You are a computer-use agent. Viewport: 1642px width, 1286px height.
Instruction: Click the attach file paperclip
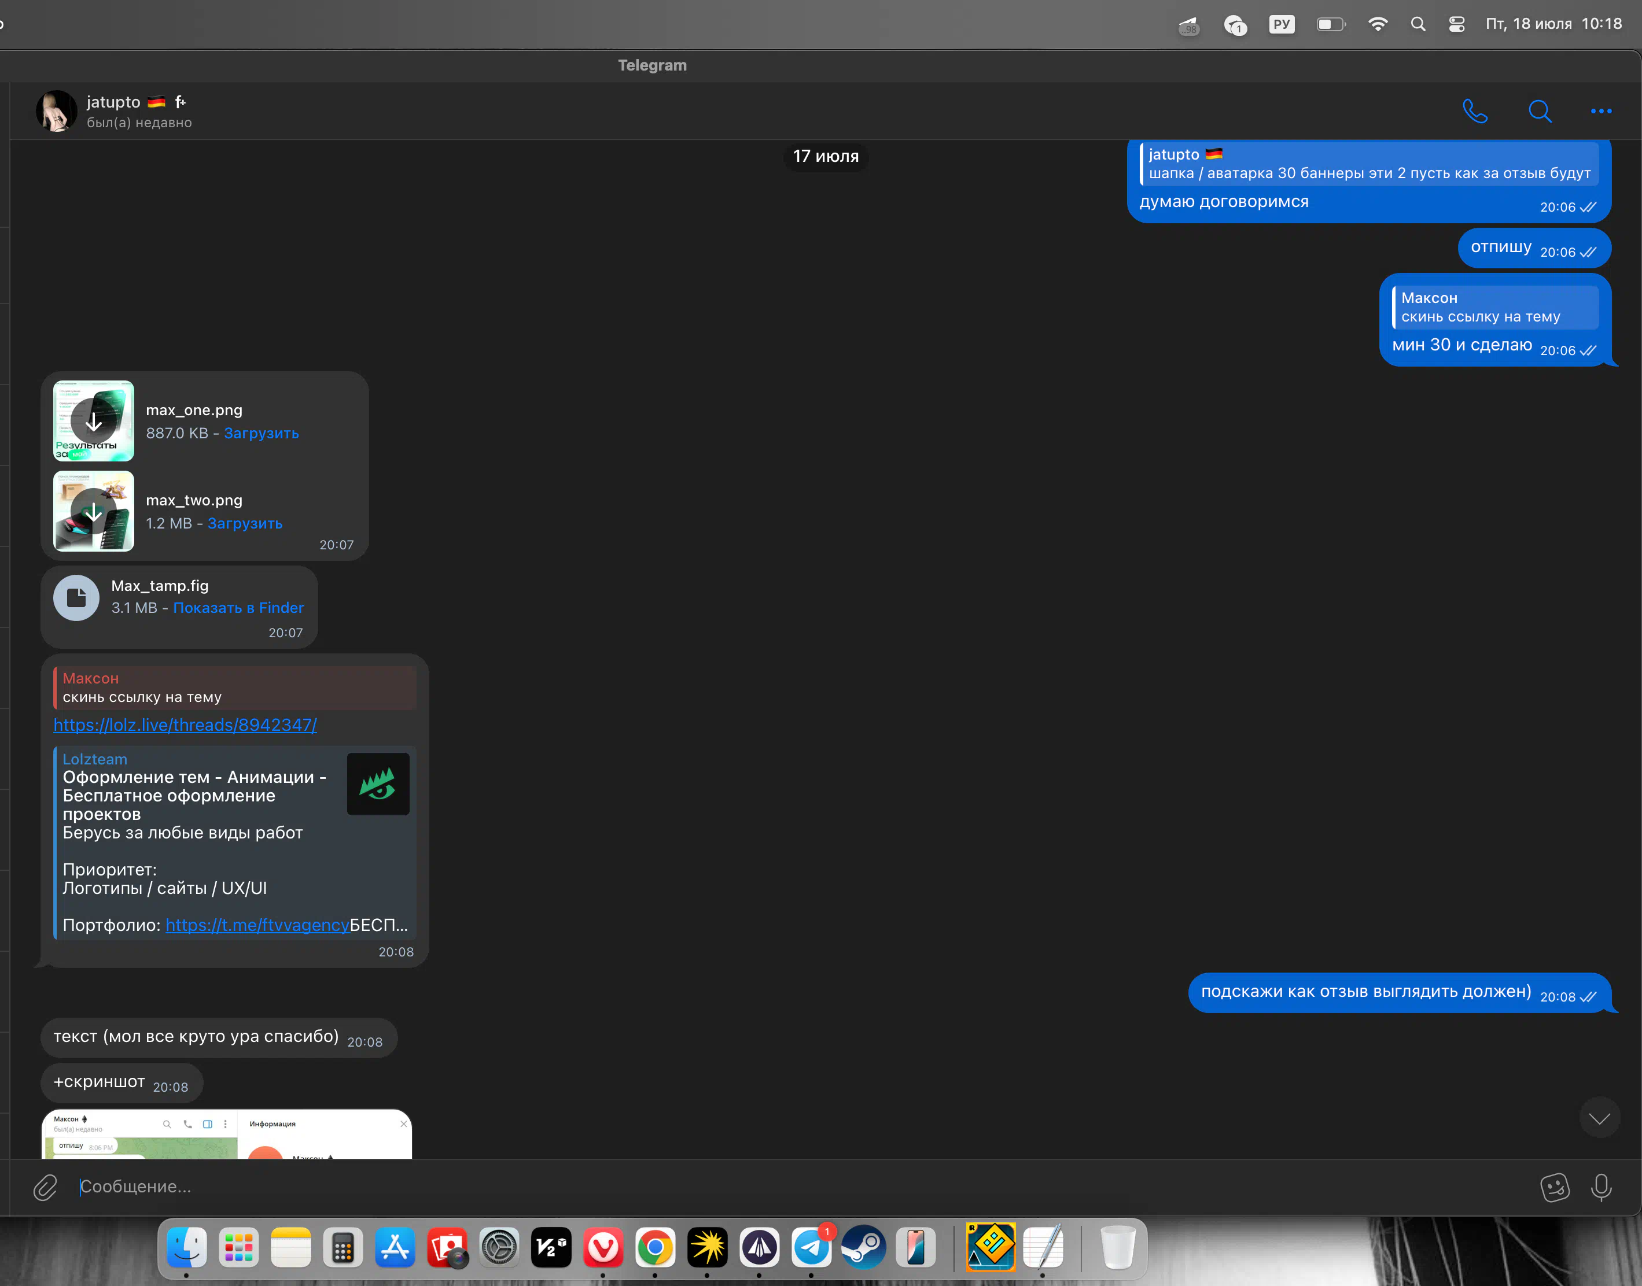click(x=45, y=1187)
